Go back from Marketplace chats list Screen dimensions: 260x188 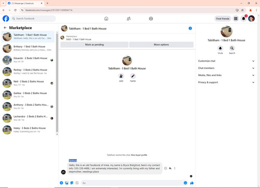click(5, 27)
